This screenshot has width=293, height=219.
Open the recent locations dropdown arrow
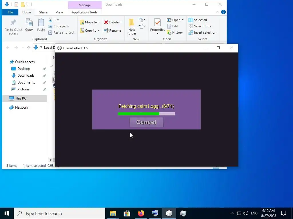coord(23,48)
